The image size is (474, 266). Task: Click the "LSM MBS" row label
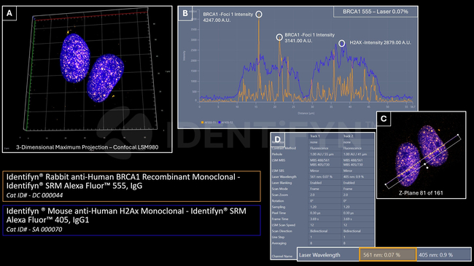point(279,160)
